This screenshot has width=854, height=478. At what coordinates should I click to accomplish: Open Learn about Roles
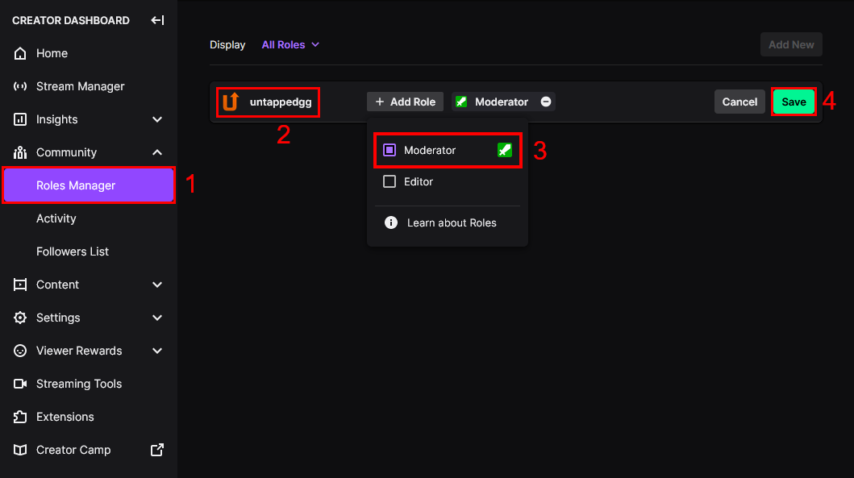click(x=452, y=223)
